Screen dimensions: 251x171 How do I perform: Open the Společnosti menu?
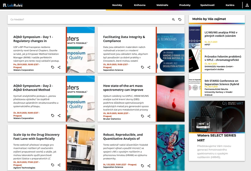(x=207, y=5)
